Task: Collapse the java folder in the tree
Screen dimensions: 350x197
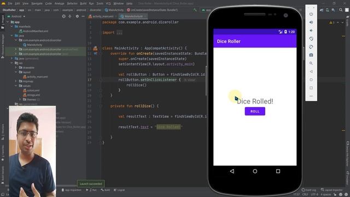Action: point(12,36)
